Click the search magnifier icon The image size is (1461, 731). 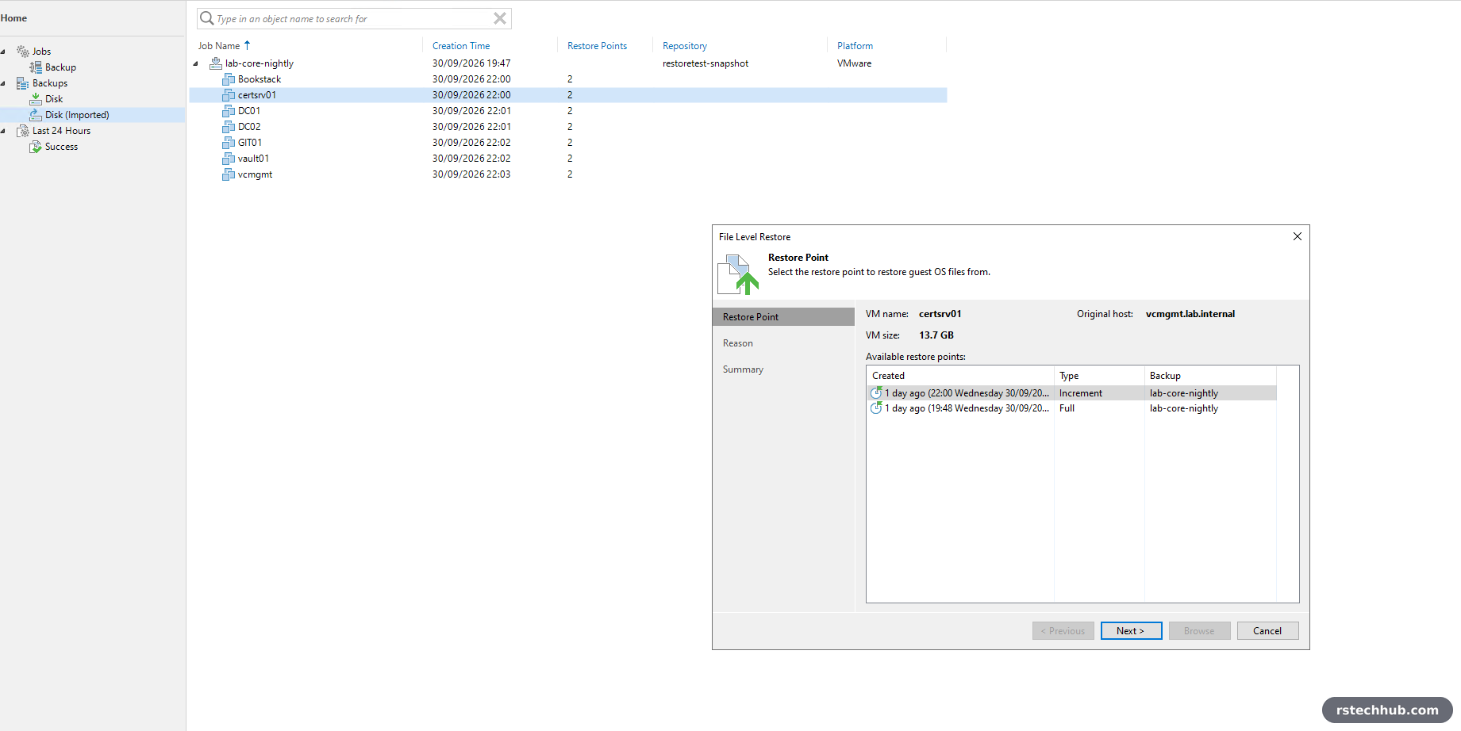pyautogui.click(x=207, y=18)
